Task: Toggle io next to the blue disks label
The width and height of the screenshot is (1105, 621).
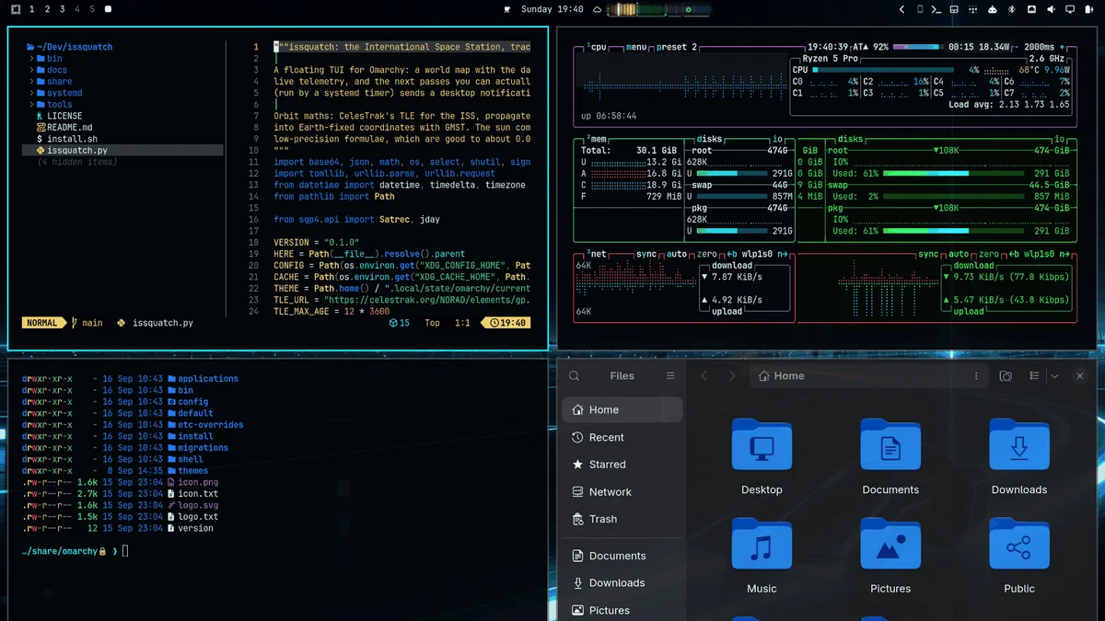Action: (779, 140)
